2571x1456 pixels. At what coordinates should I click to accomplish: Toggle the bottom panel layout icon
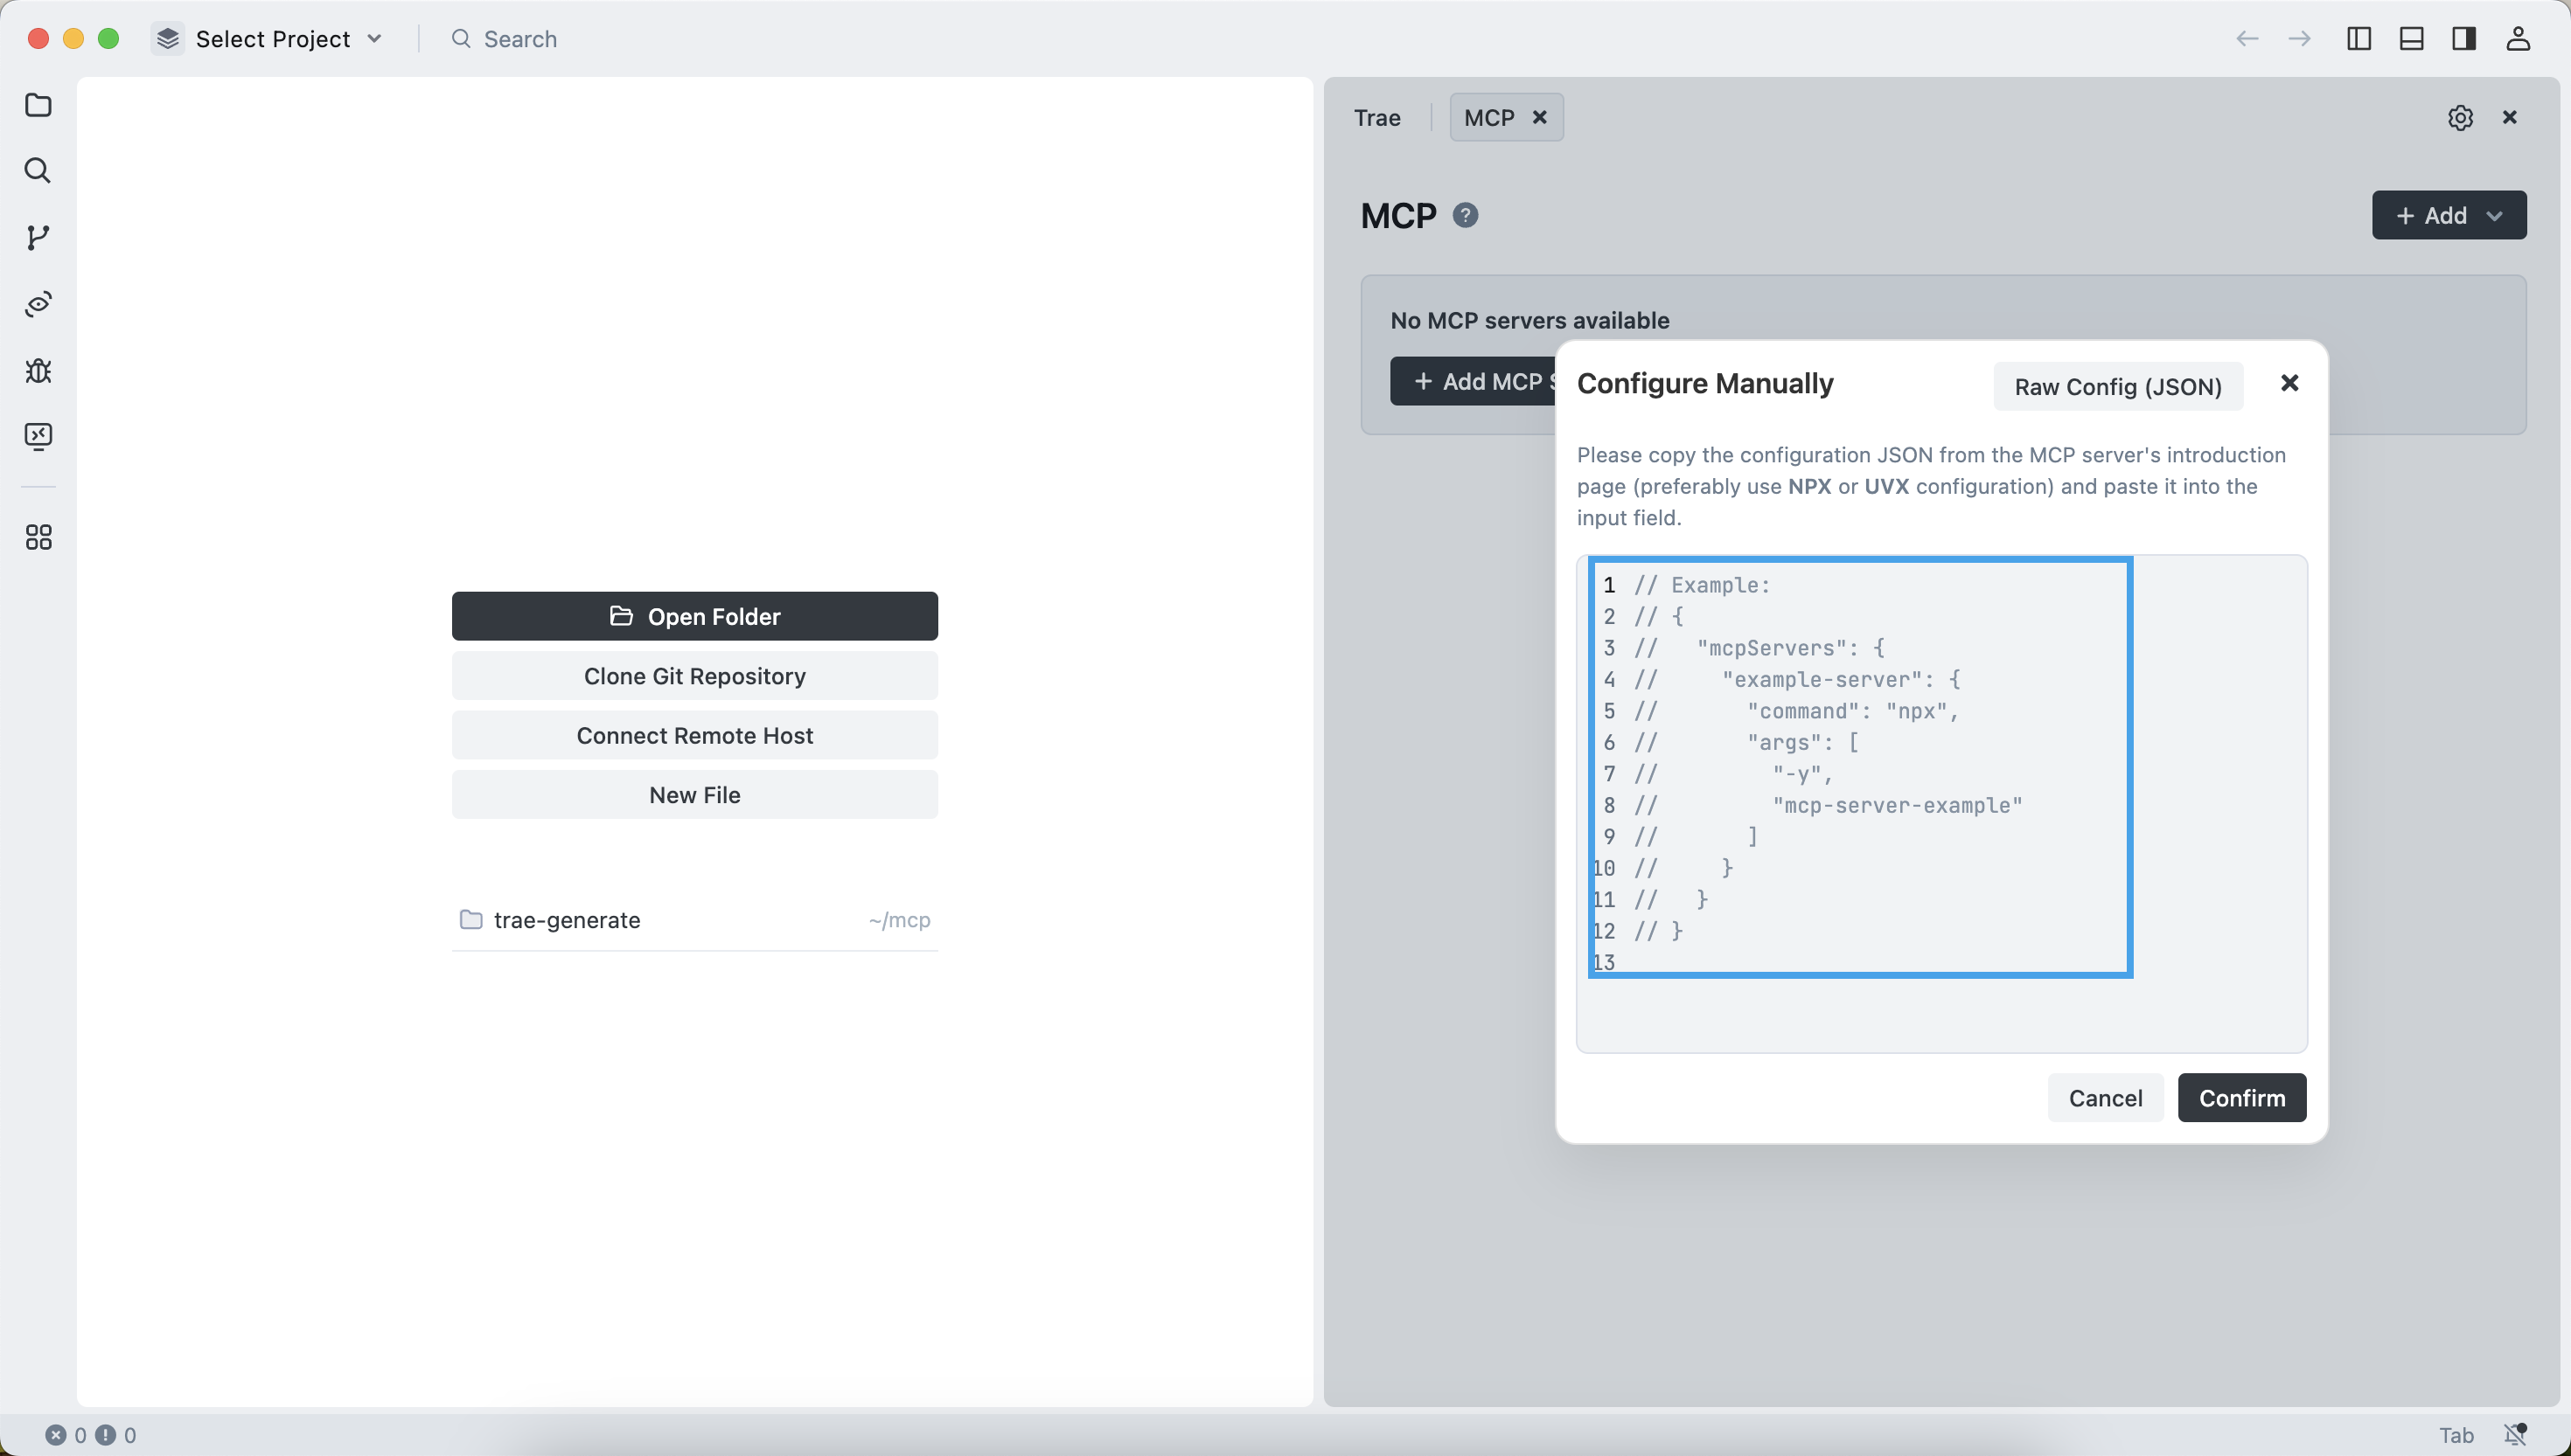tap(2412, 39)
